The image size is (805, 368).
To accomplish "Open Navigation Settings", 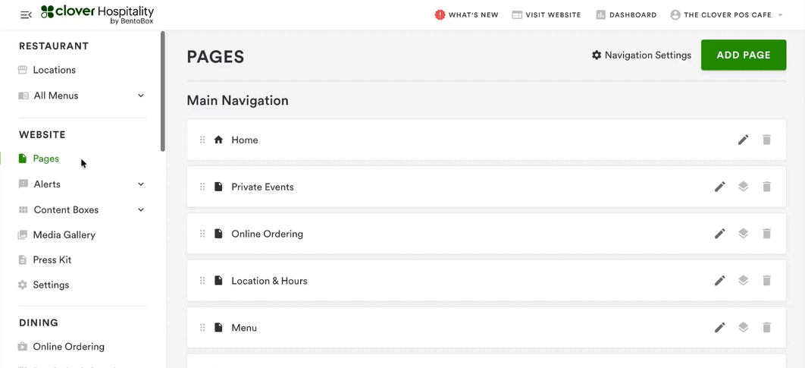I will point(641,55).
